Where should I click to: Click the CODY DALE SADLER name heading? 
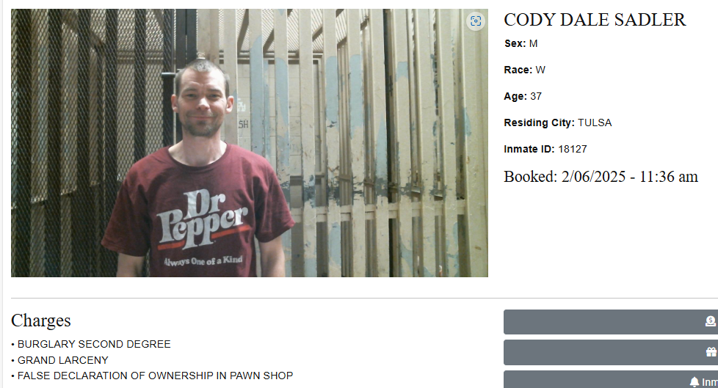[x=595, y=20]
